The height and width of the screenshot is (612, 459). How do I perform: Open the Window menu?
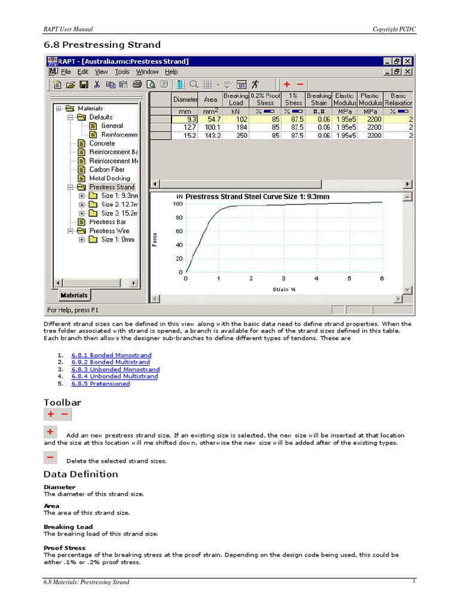pyautogui.click(x=147, y=72)
